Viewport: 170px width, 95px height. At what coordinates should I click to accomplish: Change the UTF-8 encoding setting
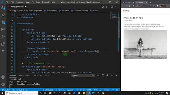pyautogui.click(x=79, y=90)
